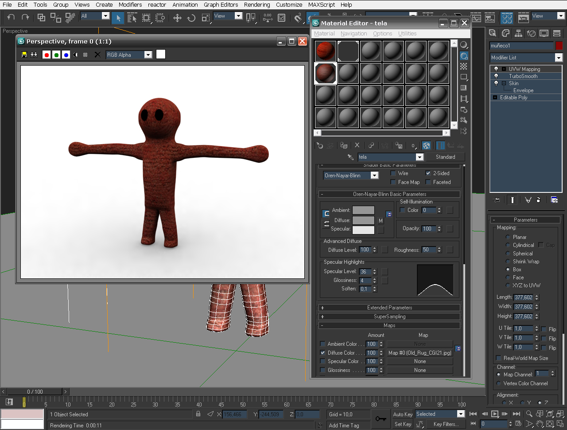This screenshot has height=430, width=567.
Task: Select the Rotate tool in main toolbar
Action: click(x=191, y=18)
